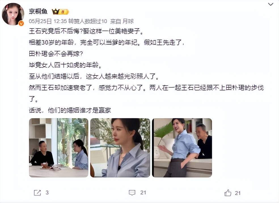This screenshot has height=203, width=279.
Task: Click the repost count 3
Action: pyautogui.click(x=47, y=193)
